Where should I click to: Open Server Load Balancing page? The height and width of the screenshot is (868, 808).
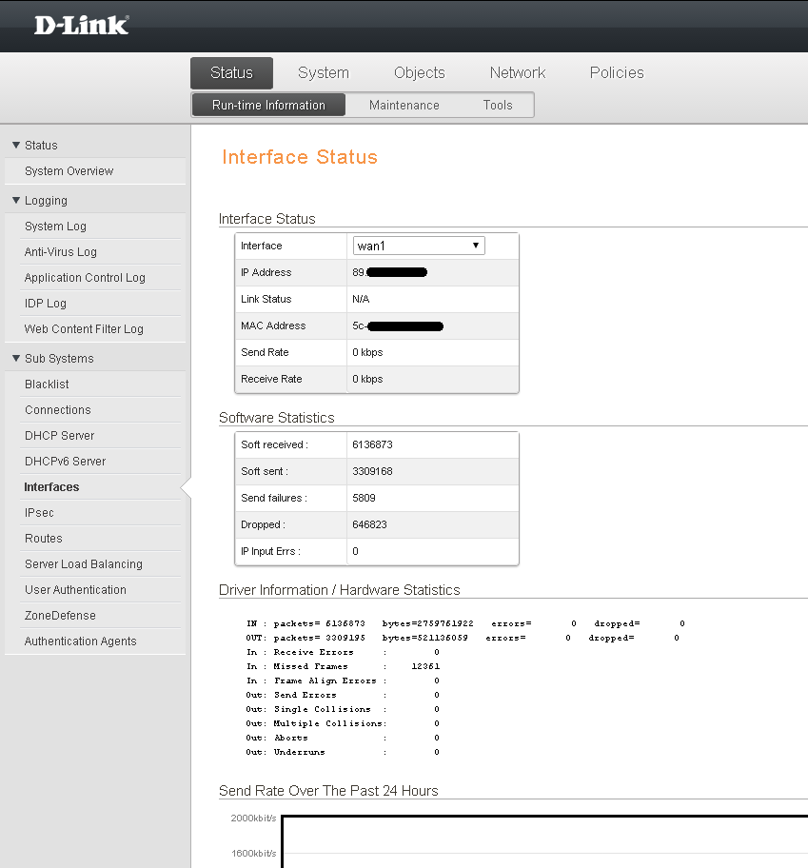(83, 564)
